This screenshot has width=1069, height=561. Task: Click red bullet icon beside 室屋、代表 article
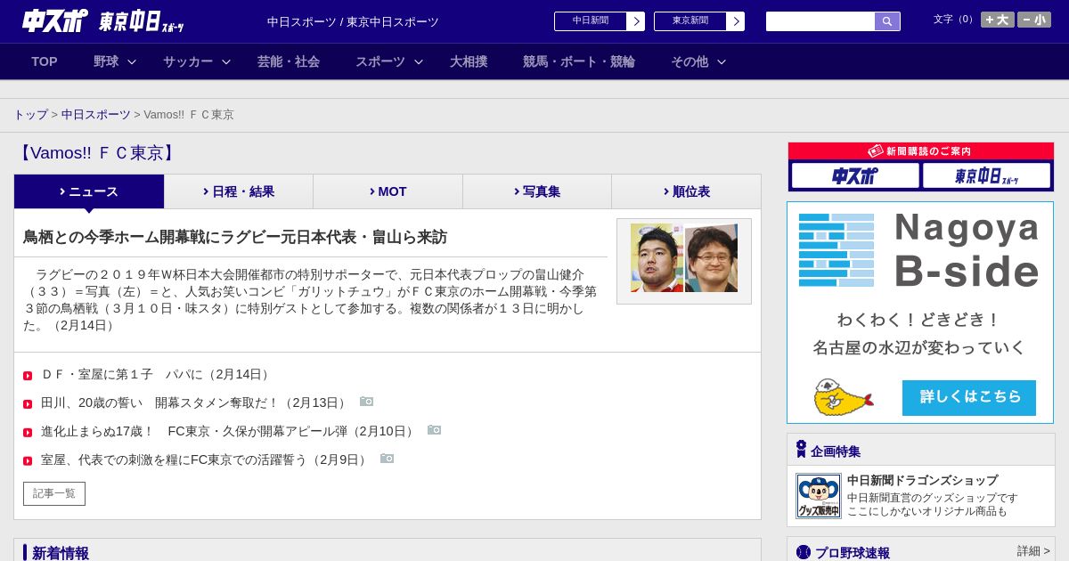28,461
